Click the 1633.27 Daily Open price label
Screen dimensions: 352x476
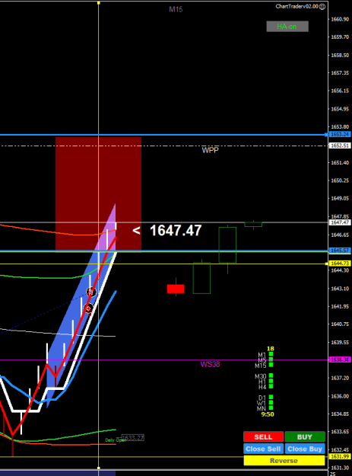point(133,438)
